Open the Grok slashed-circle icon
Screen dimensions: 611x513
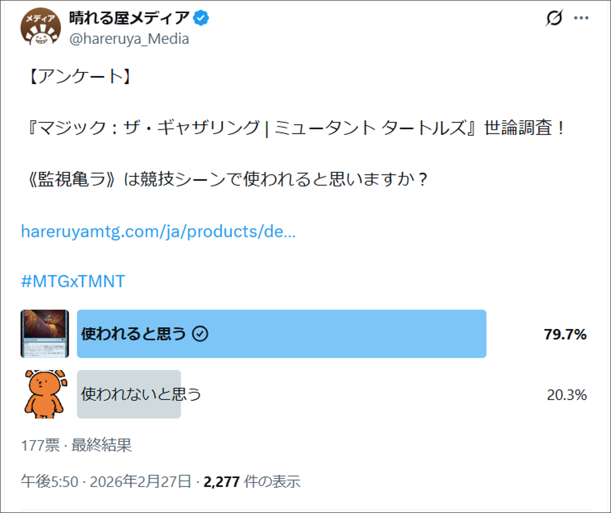pos(554,18)
